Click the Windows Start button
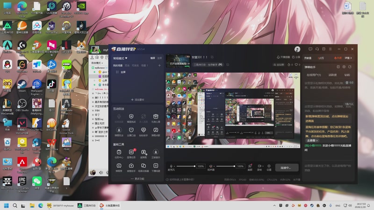Viewport: 374px width, 210px height. [x=7, y=205]
